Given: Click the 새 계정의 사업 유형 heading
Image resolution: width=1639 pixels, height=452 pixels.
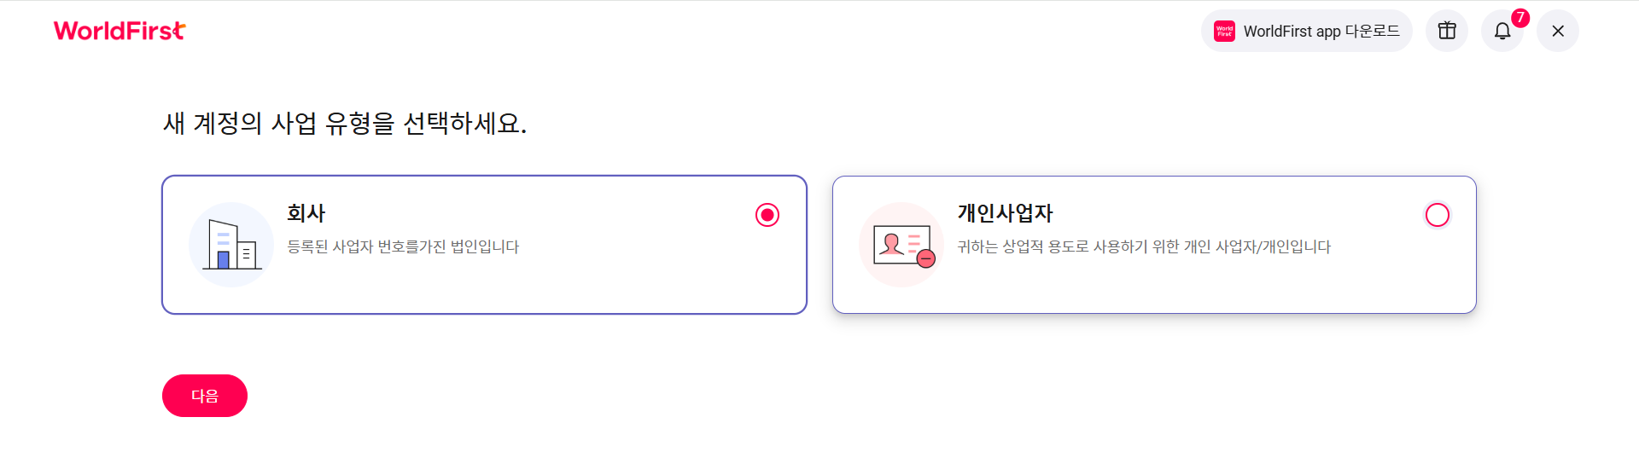Looking at the screenshot, I should click(345, 124).
